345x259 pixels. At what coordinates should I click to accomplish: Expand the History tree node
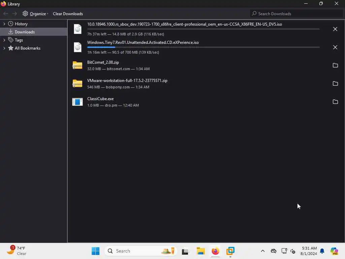(x=4, y=24)
